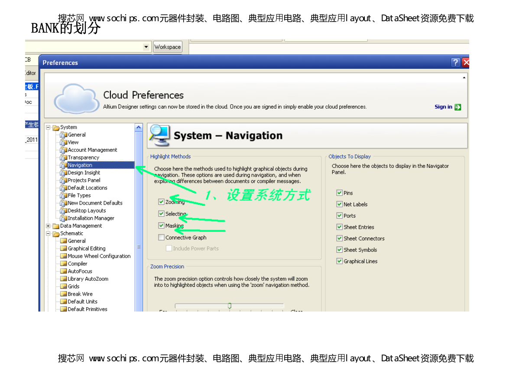532x376 pixels.
Task: Click the page icon beside View
Action: point(64,142)
